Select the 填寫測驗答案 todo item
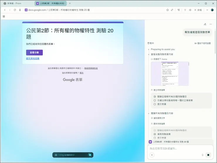This screenshot has height=163, width=217. [162, 134]
